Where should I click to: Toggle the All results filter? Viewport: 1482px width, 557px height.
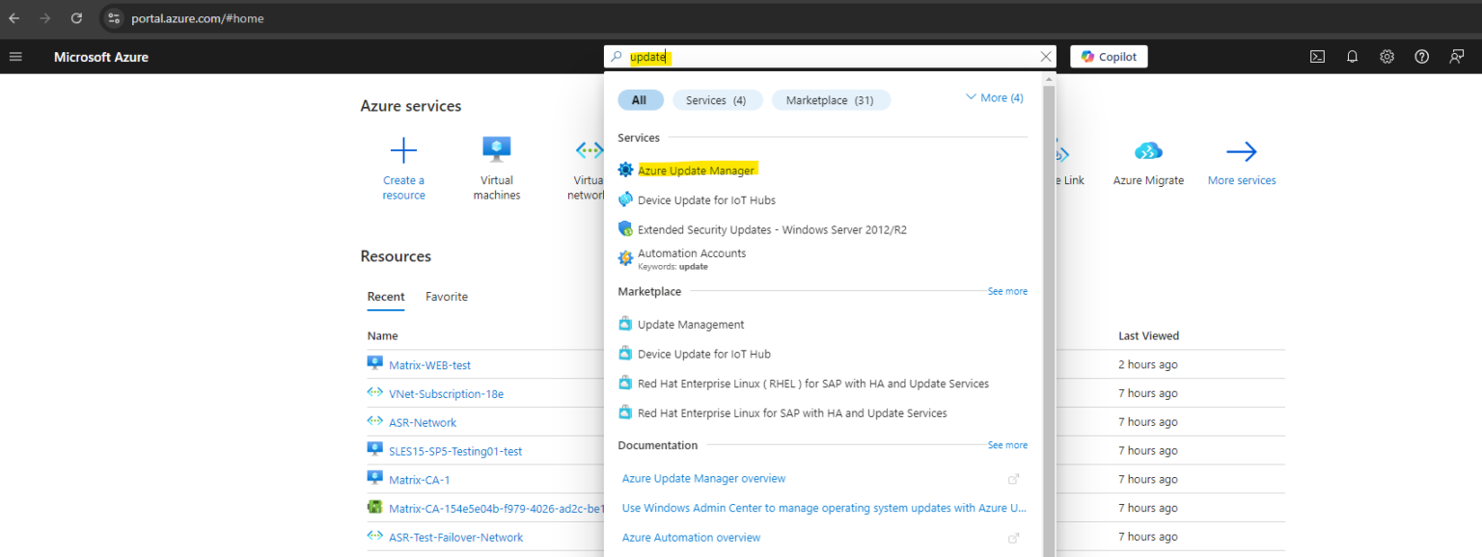pos(641,99)
